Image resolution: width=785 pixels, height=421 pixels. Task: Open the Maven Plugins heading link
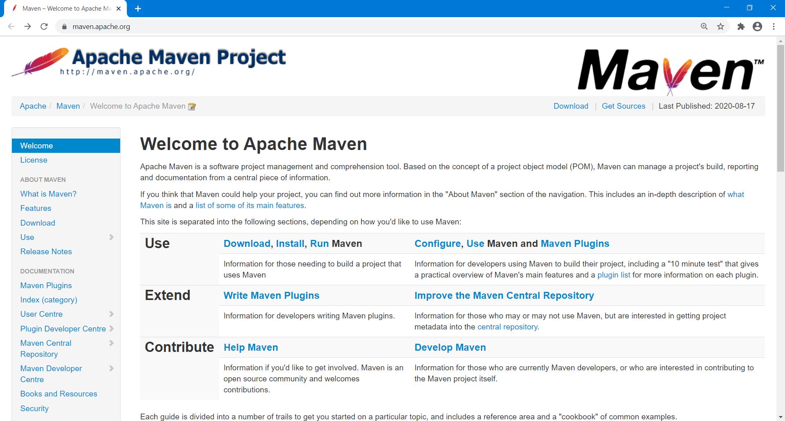[x=575, y=244]
